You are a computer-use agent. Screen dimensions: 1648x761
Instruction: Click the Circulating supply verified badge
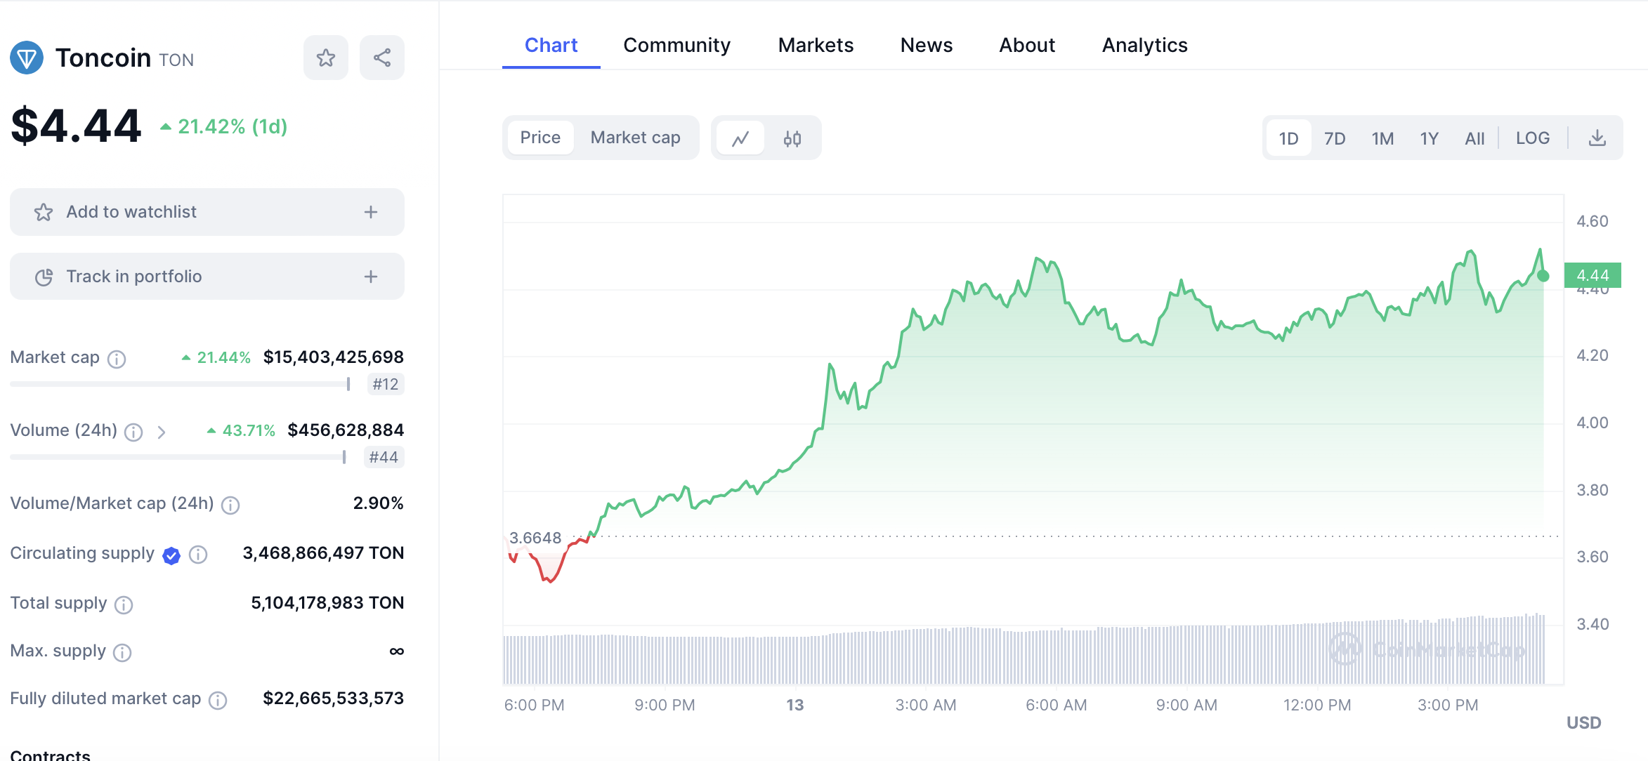tap(171, 555)
